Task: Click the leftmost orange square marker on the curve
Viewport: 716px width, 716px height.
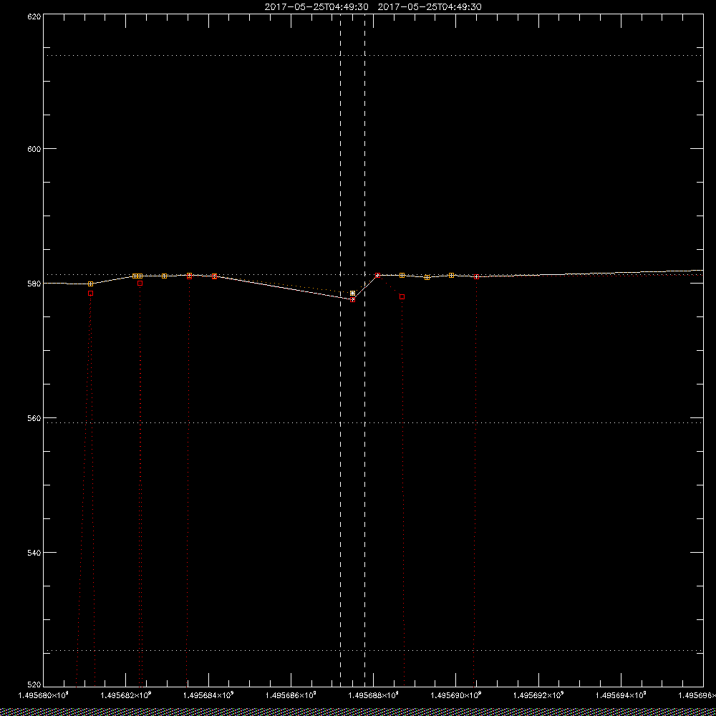Action: (x=90, y=284)
